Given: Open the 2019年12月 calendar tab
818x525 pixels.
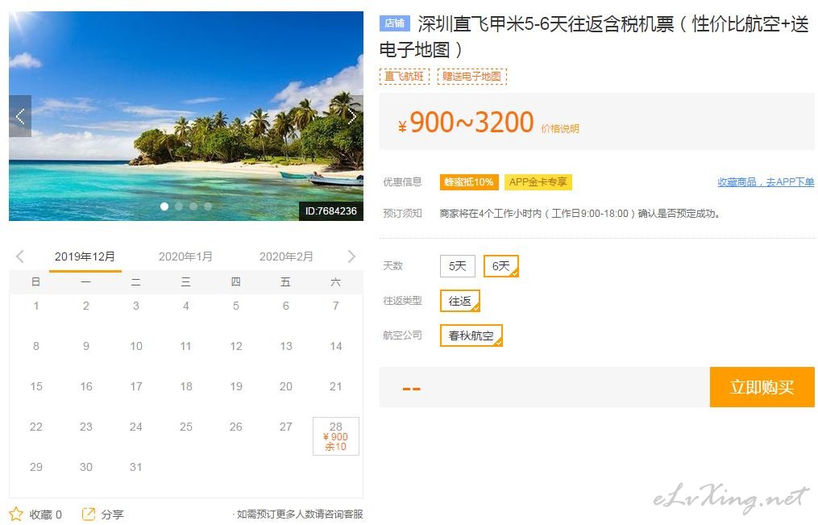Looking at the screenshot, I should [85, 256].
